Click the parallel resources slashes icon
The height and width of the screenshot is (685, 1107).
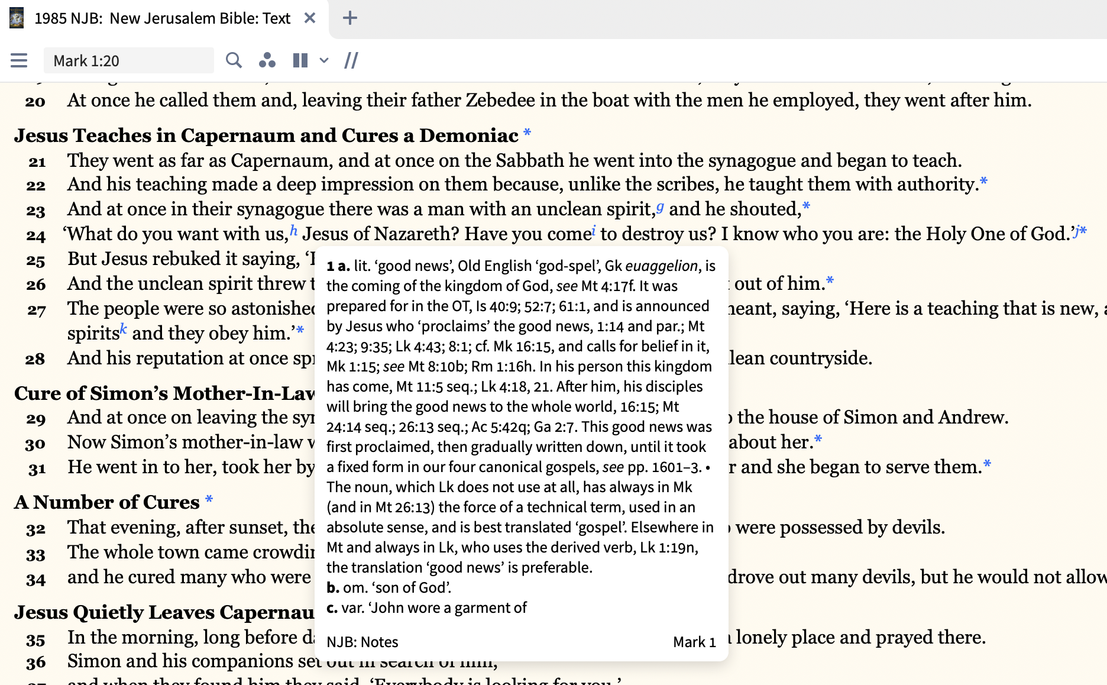pyautogui.click(x=351, y=60)
